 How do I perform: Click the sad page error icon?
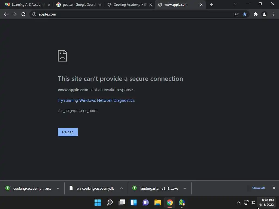(62, 56)
